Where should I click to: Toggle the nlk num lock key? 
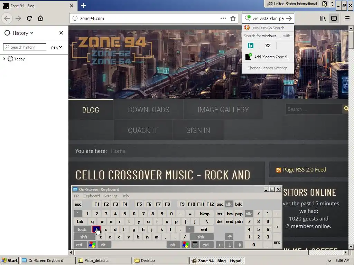[249, 214]
